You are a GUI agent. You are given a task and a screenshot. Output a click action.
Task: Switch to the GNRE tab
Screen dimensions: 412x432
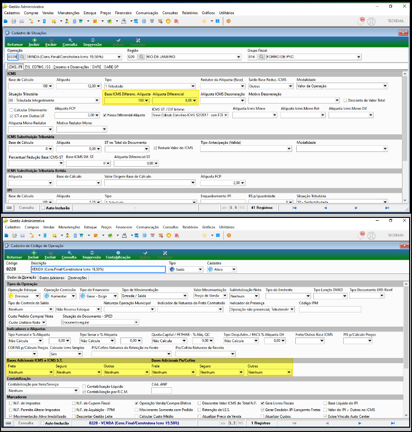(97, 67)
